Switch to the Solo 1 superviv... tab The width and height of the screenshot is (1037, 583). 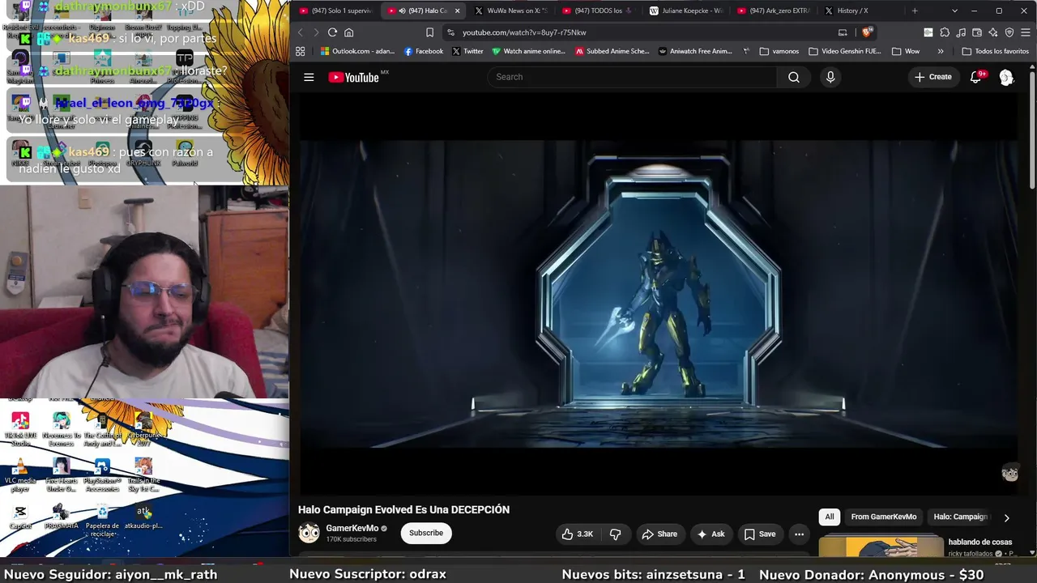335,11
